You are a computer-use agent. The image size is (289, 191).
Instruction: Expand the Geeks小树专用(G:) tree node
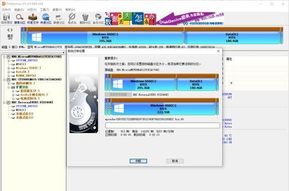pos(13,95)
